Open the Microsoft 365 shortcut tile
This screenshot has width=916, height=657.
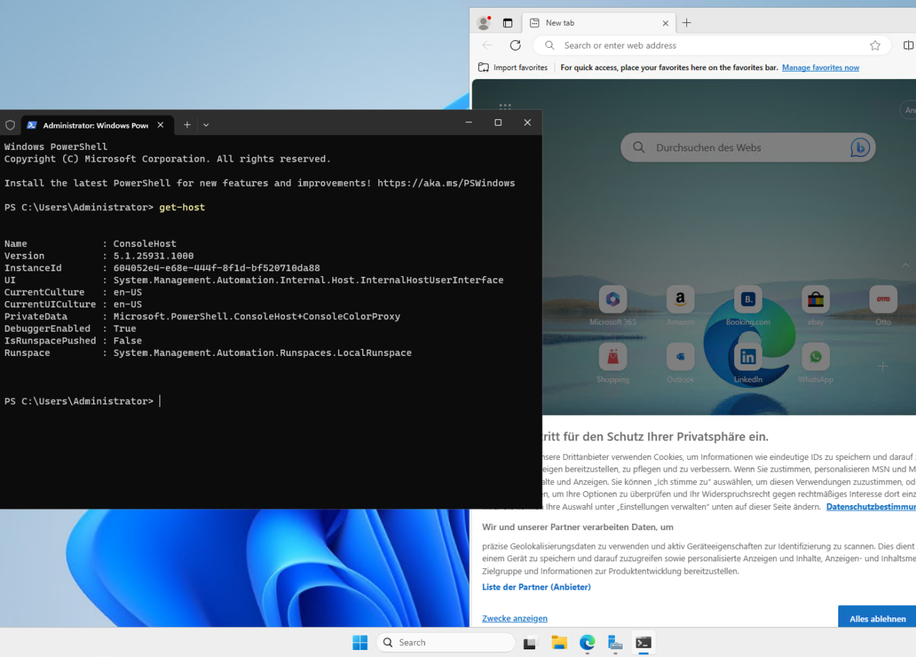pyautogui.click(x=613, y=299)
